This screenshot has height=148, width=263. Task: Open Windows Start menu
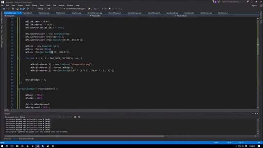tap(2, 146)
